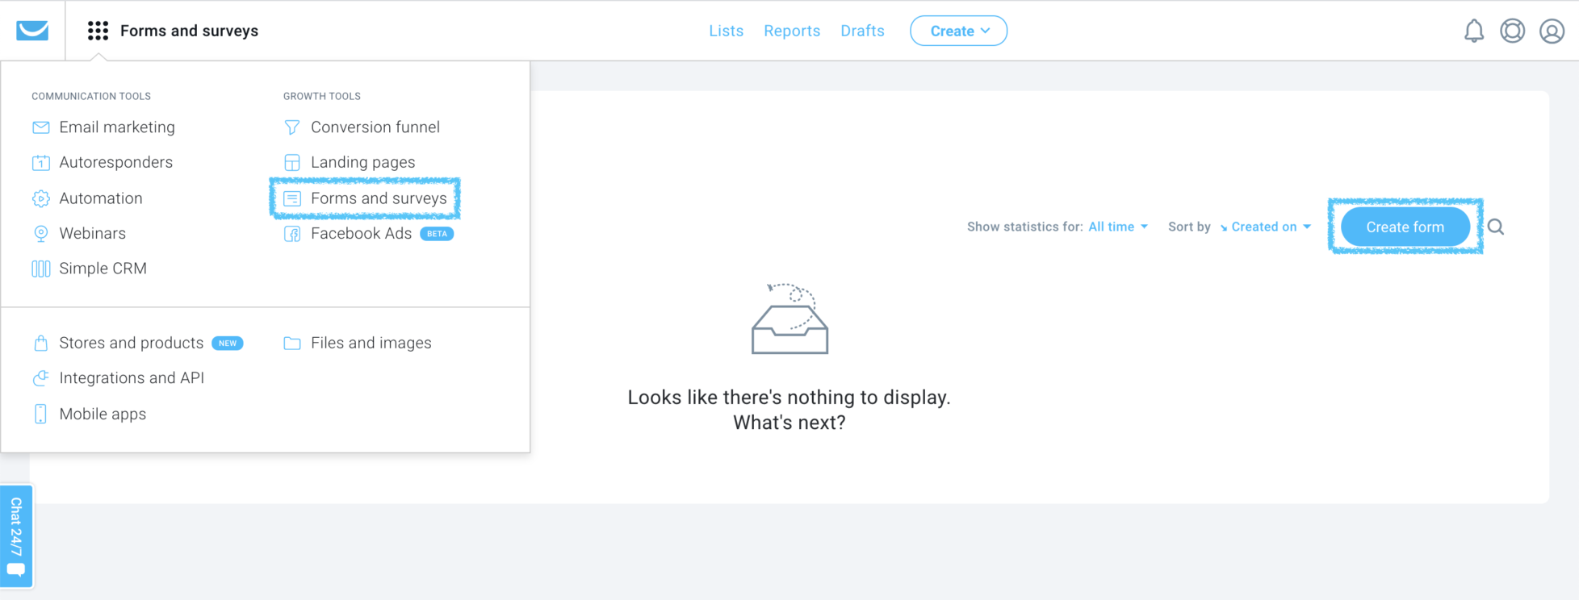
Task: Click the Files and images folder icon
Action: [292, 344]
